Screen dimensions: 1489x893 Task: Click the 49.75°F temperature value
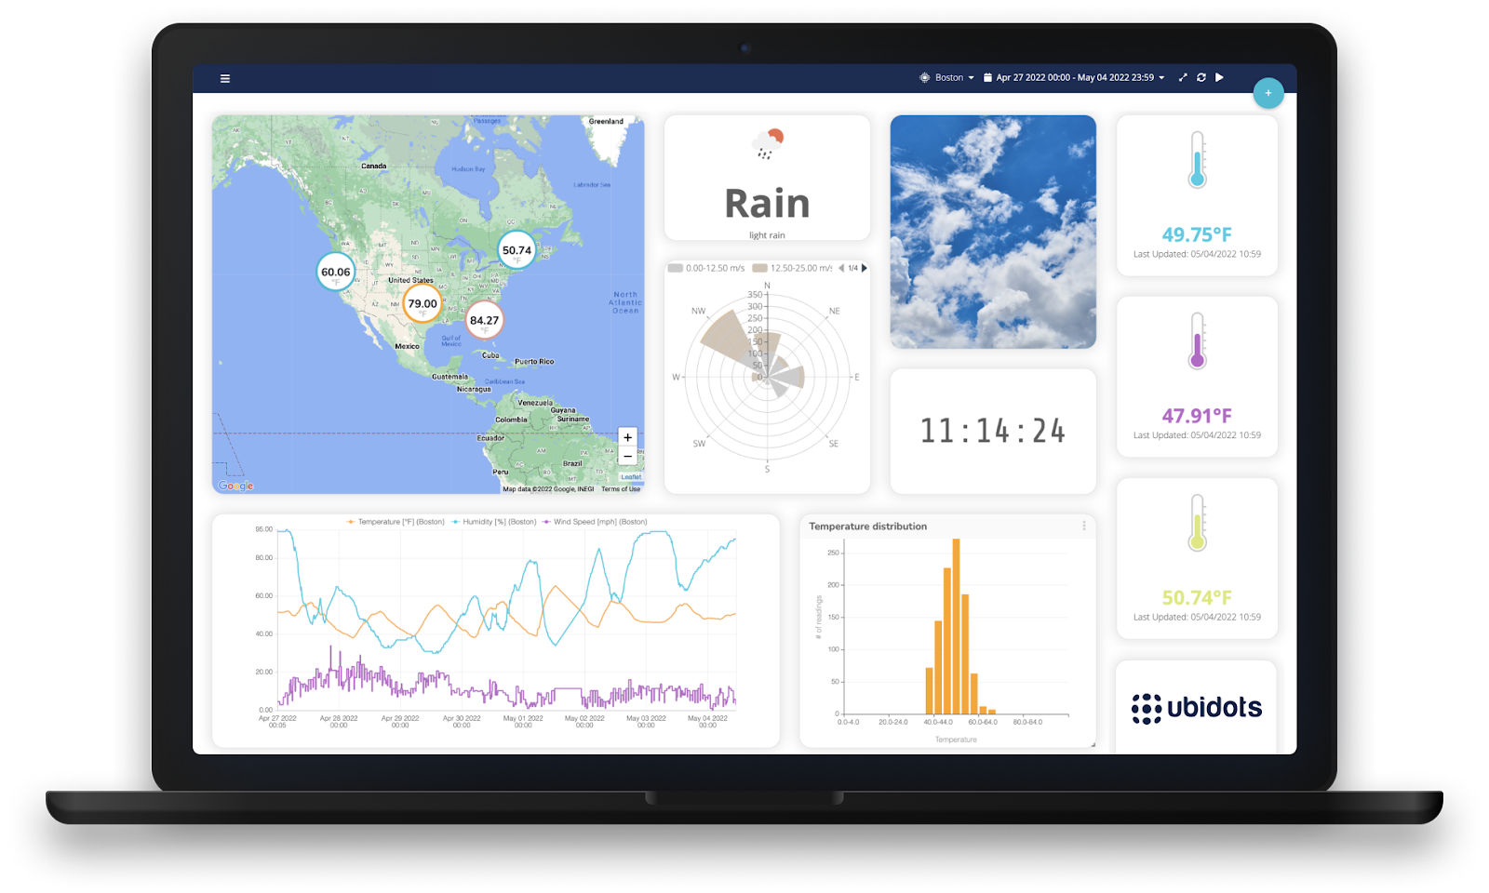(1197, 234)
